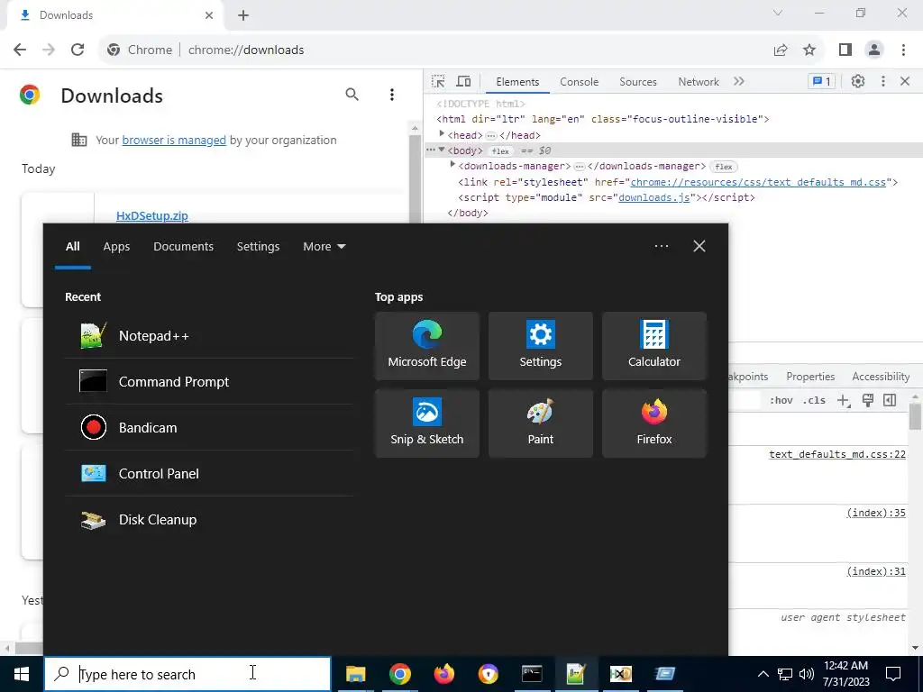Launch Disk Cleanup from Recent list
The width and height of the screenshot is (923, 692).
(209, 520)
